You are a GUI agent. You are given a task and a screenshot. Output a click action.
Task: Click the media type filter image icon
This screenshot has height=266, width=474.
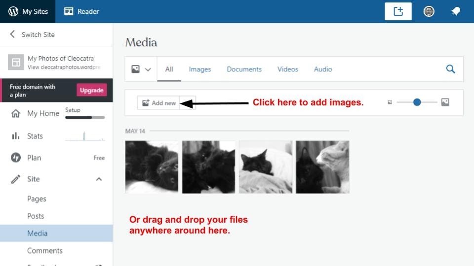click(135, 69)
